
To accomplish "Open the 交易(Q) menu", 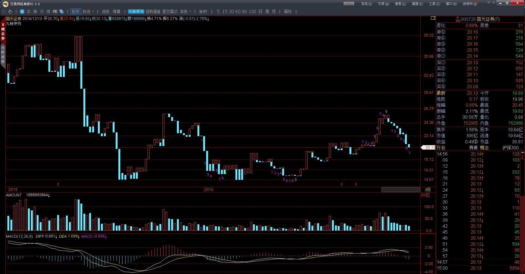I will click(x=383, y=4).
